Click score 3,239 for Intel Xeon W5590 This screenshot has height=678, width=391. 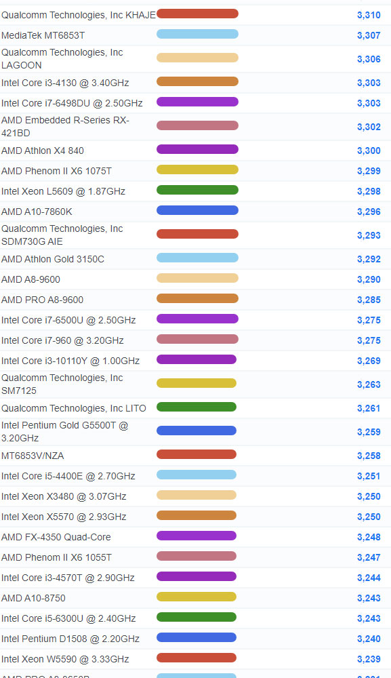pyautogui.click(x=369, y=660)
